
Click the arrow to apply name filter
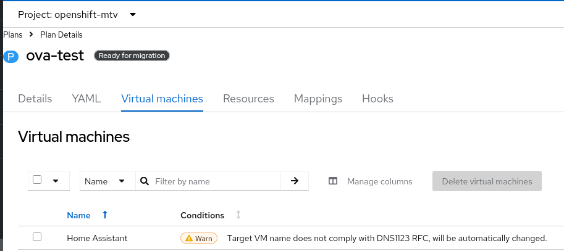tap(295, 181)
